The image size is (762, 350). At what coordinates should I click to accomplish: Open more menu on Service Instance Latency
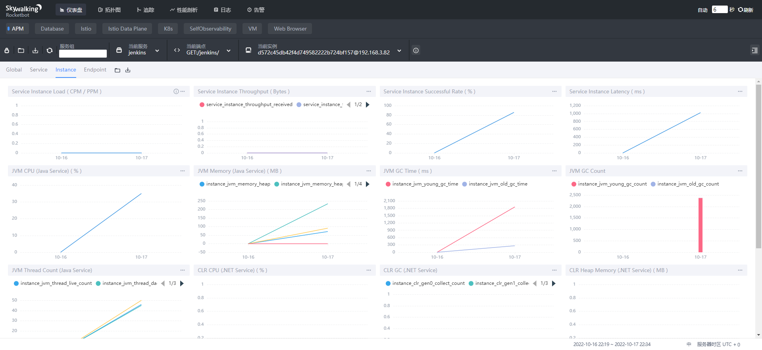(x=740, y=91)
